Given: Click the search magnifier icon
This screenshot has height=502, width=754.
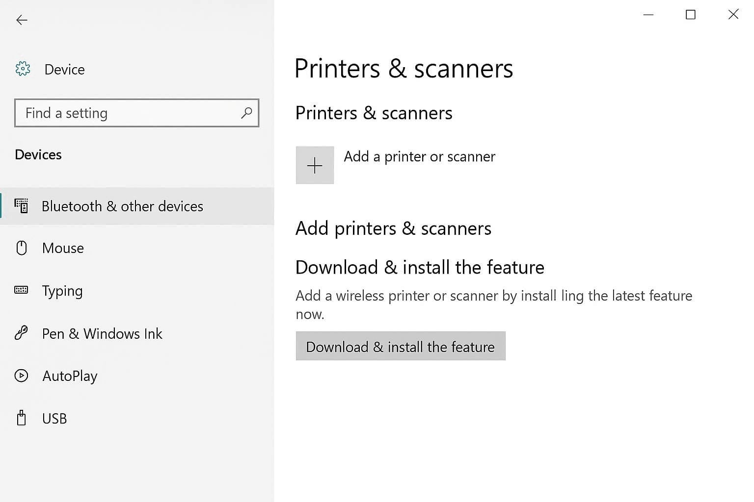Looking at the screenshot, I should (246, 113).
